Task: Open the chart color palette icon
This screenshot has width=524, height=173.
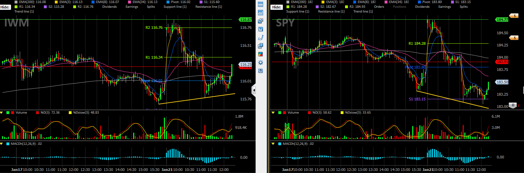Action: point(261,54)
